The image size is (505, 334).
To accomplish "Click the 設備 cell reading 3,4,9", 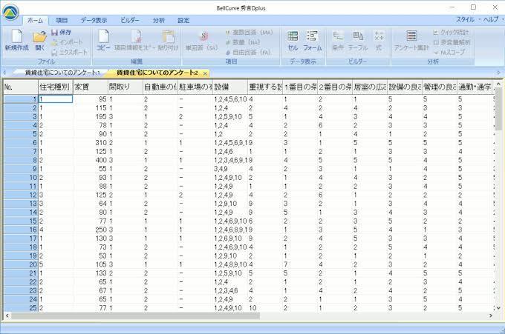I will [230, 169].
